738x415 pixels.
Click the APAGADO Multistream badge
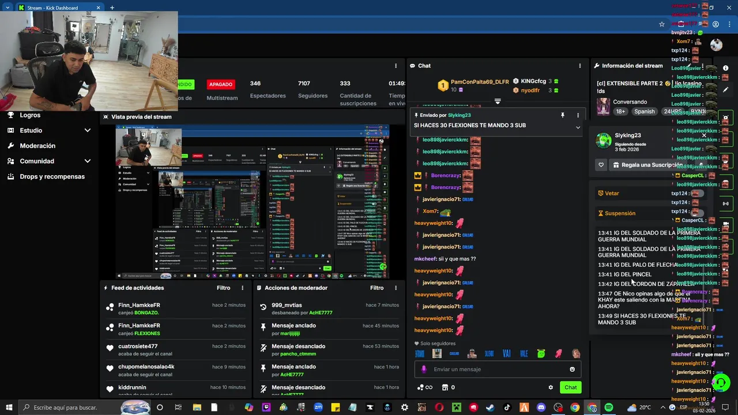(x=221, y=84)
